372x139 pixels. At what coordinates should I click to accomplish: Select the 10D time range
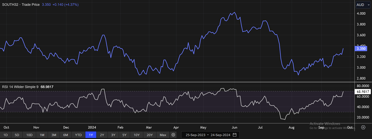coord(29,135)
